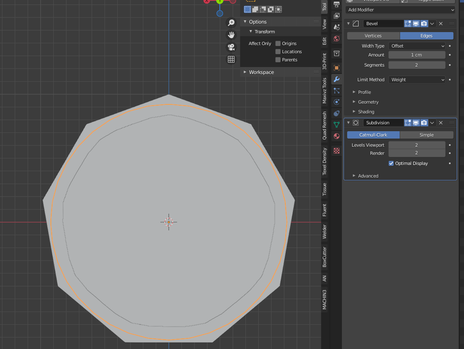Click the zoom view magnifier icon

coord(231,23)
